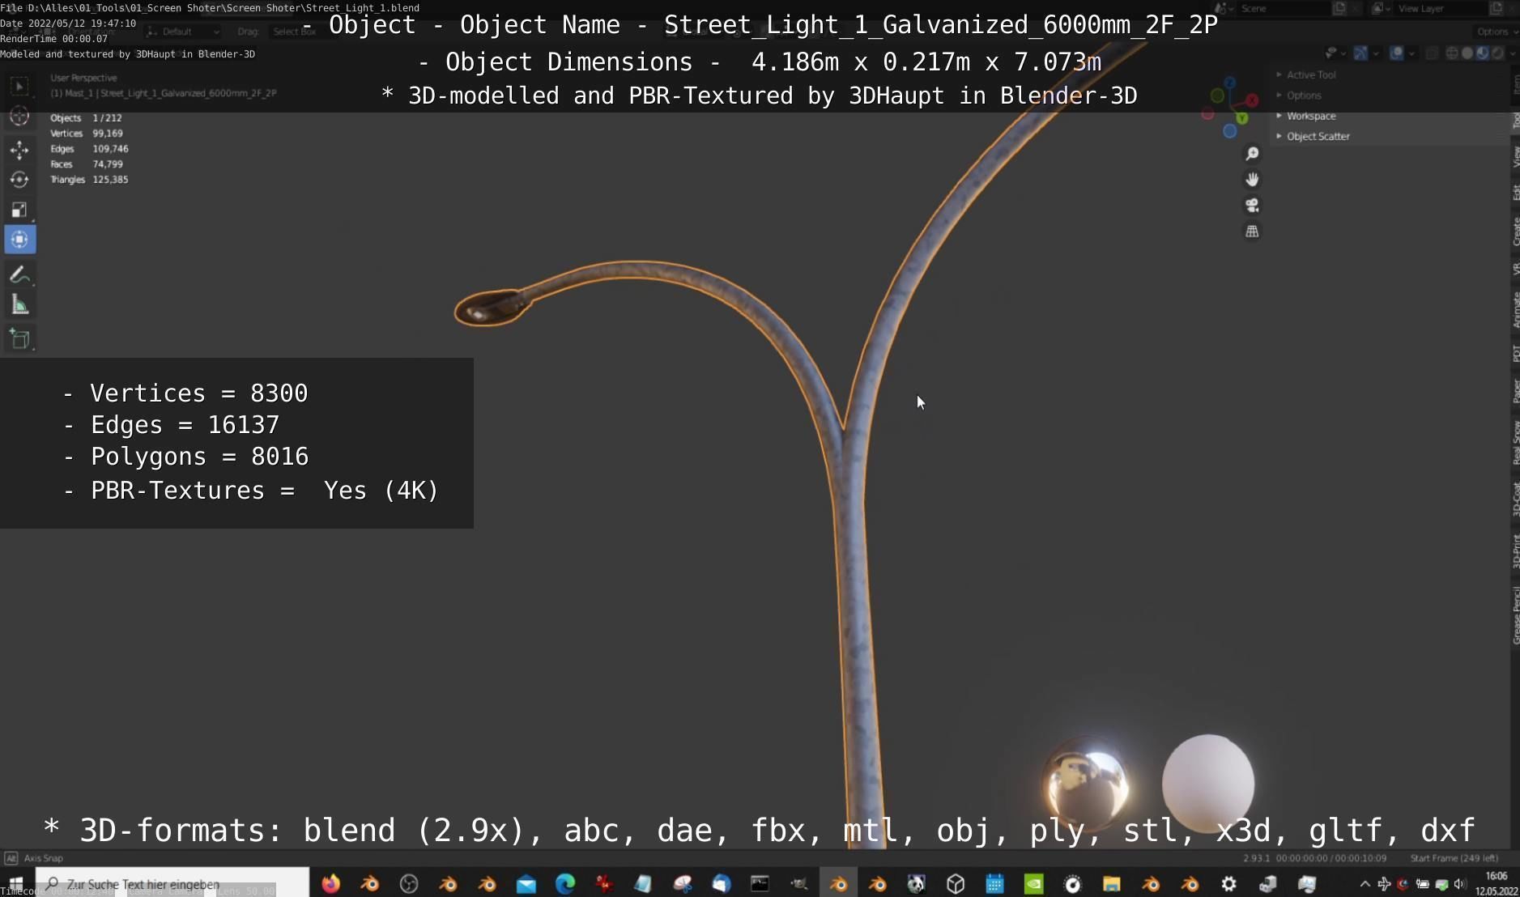Screen dimensions: 1520x897
Task: Click the 'Vertices 99,169' statistic
Action: click(87, 134)
